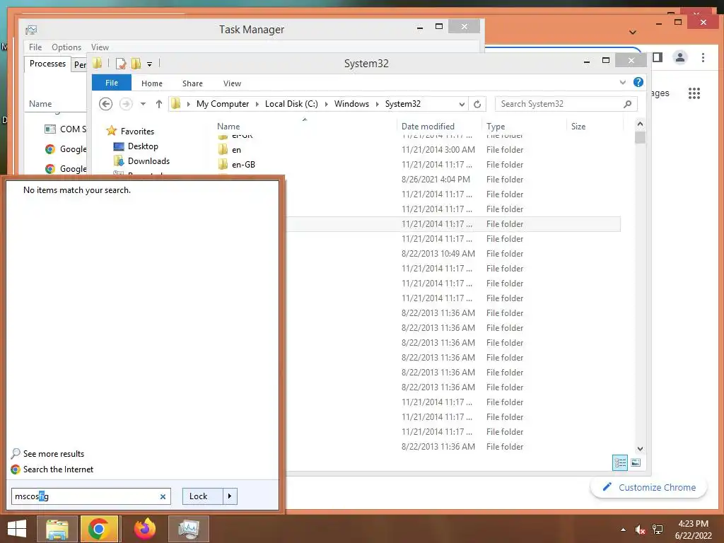The height and width of the screenshot is (543, 724).
Task: Click the muted volume tray icon
Action: point(640,530)
